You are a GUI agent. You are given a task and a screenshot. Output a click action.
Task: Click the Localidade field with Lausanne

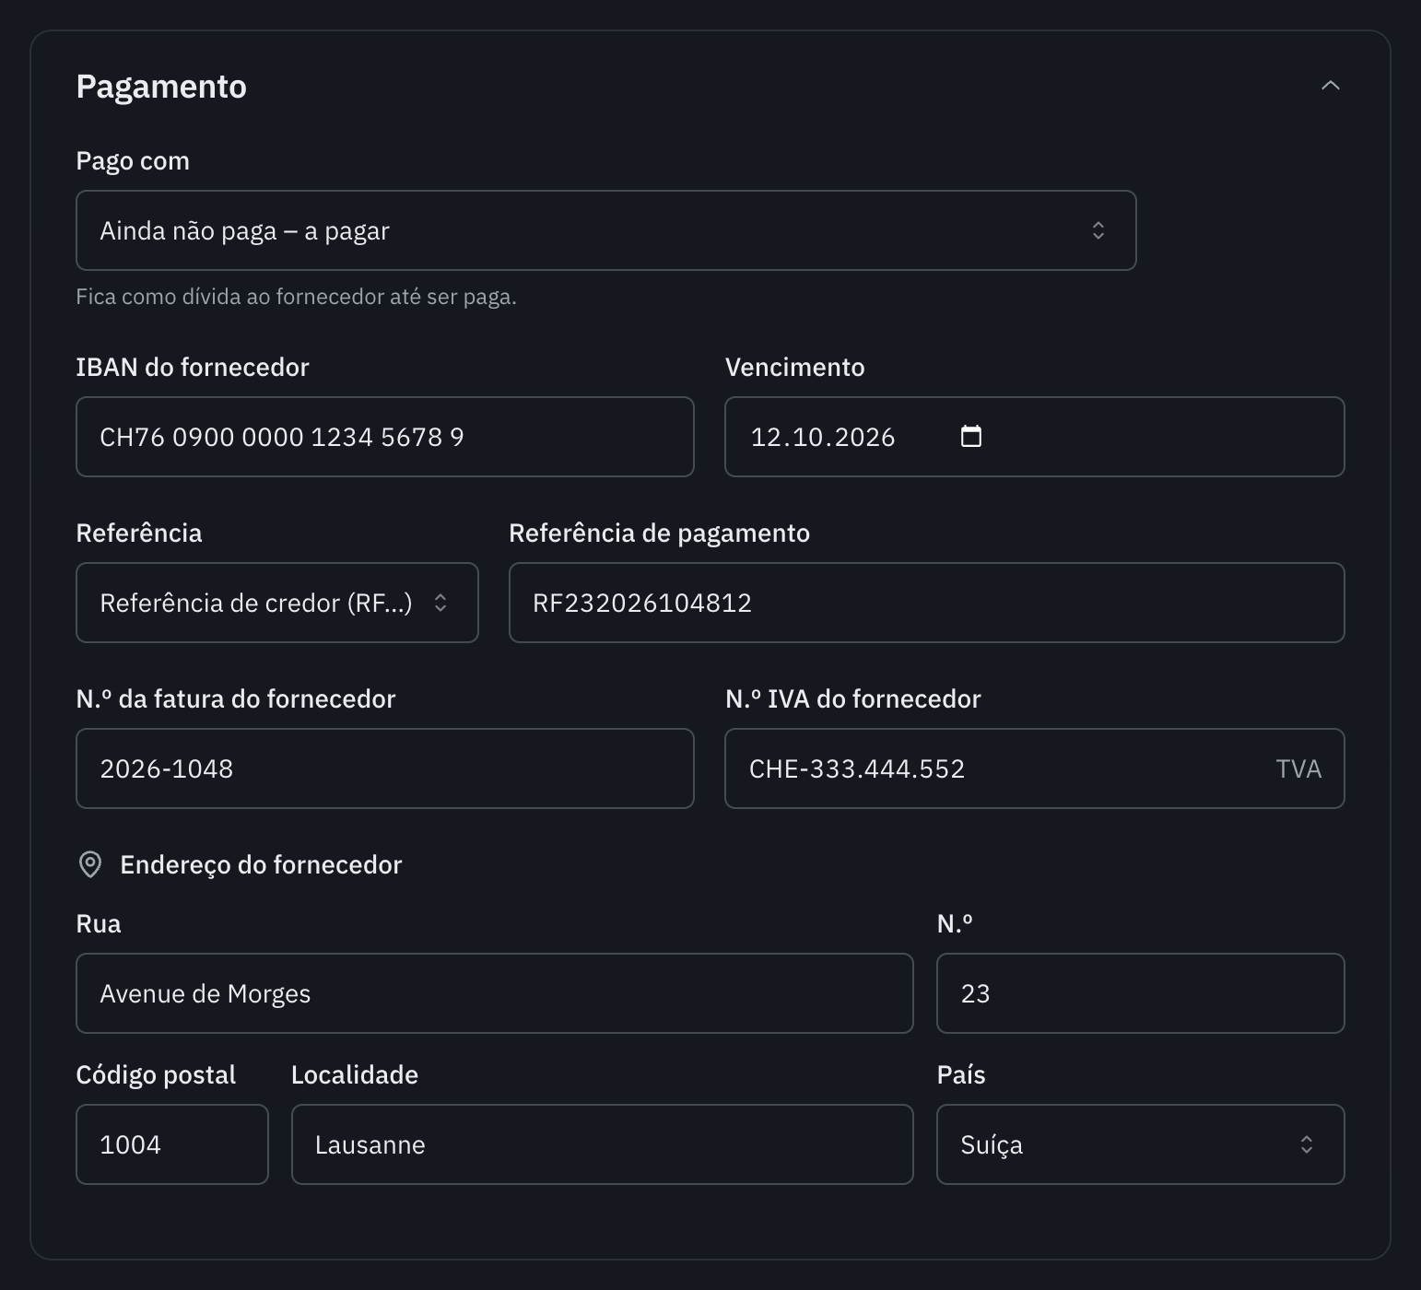(602, 1144)
